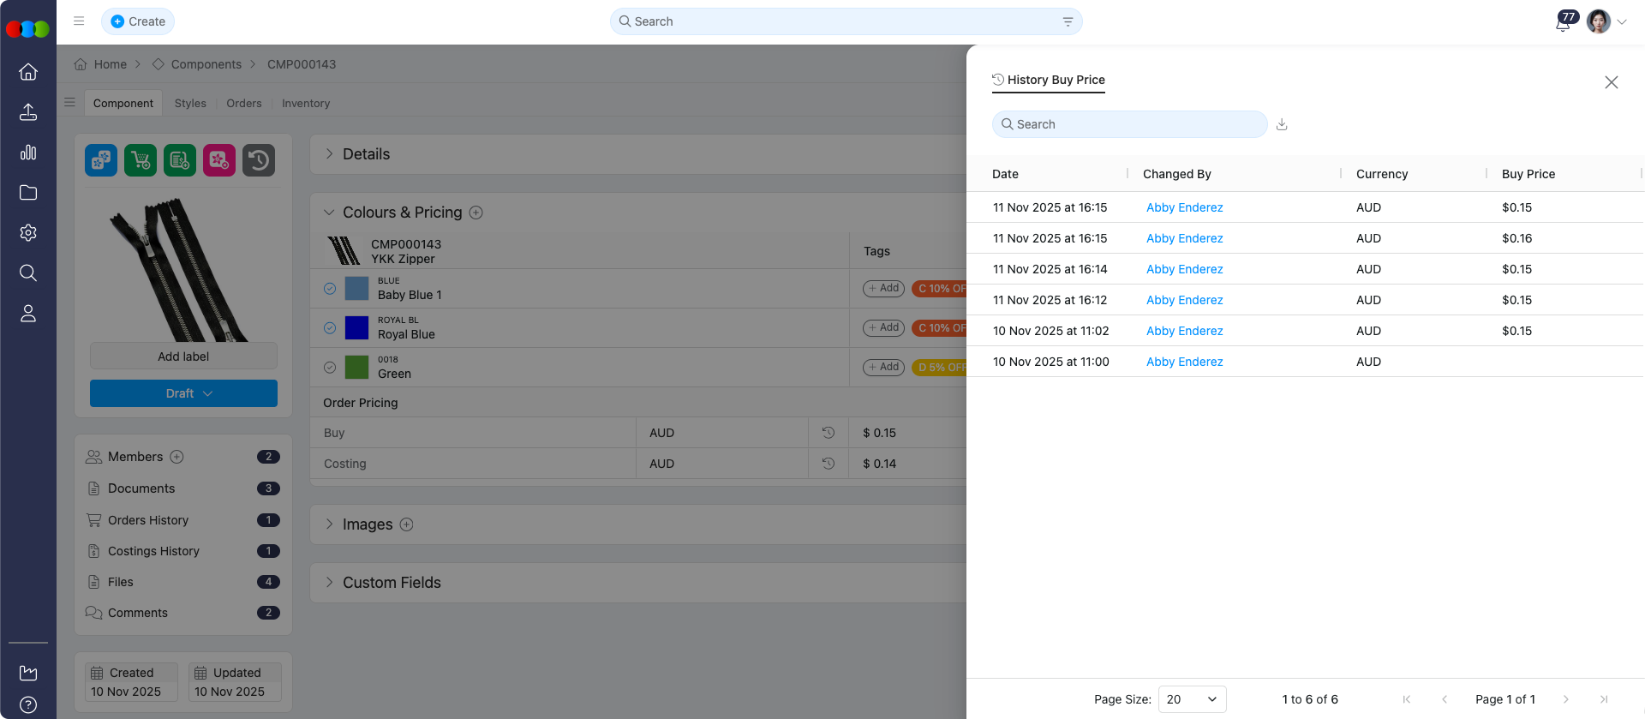1645x719 pixels.
Task: Toggle the Royal Blue colour check
Action: tap(330, 328)
